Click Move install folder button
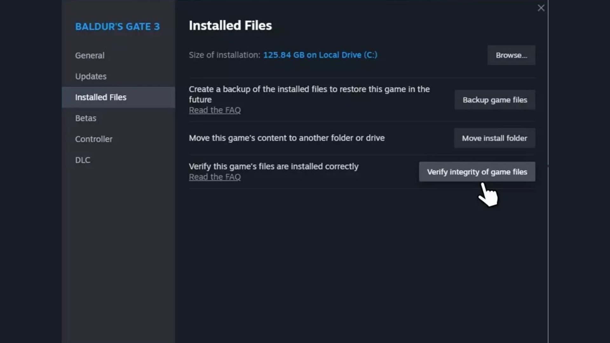Screen dimensions: 610x343 (x=494, y=138)
